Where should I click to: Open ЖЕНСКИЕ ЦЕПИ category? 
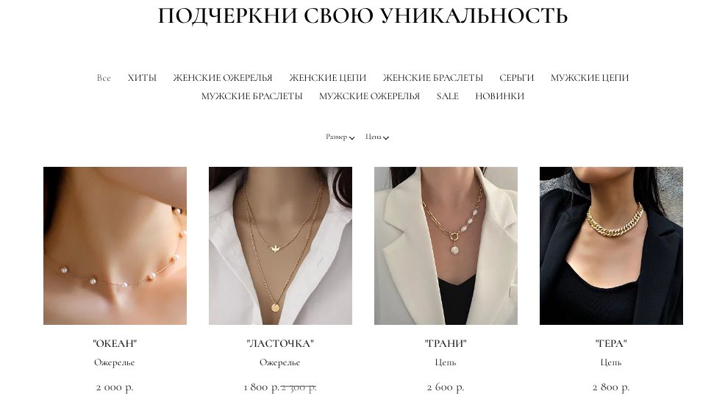pos(328,78)
